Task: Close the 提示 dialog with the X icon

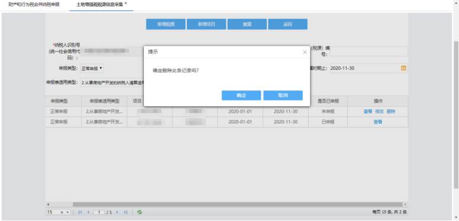Action: click(305, 52)
